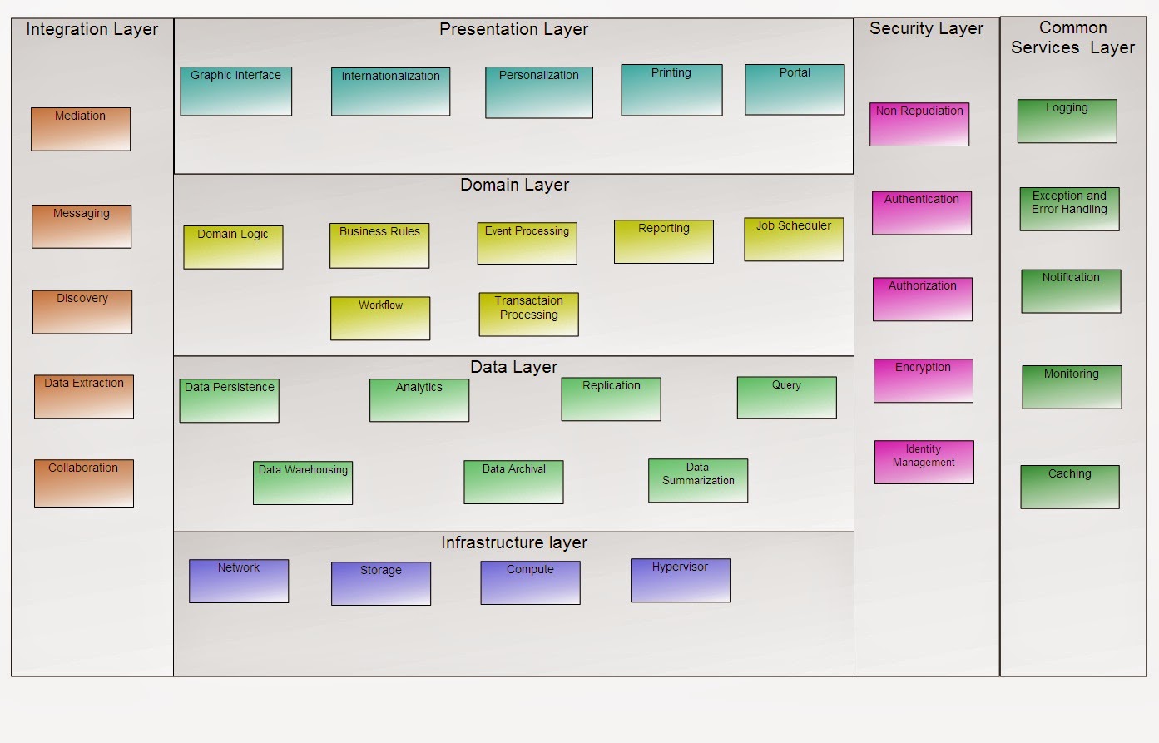This screenshot has width=1159, height=743.
Task: Click the gradient-filled Hypervisor box
Action: pos(681,579)
